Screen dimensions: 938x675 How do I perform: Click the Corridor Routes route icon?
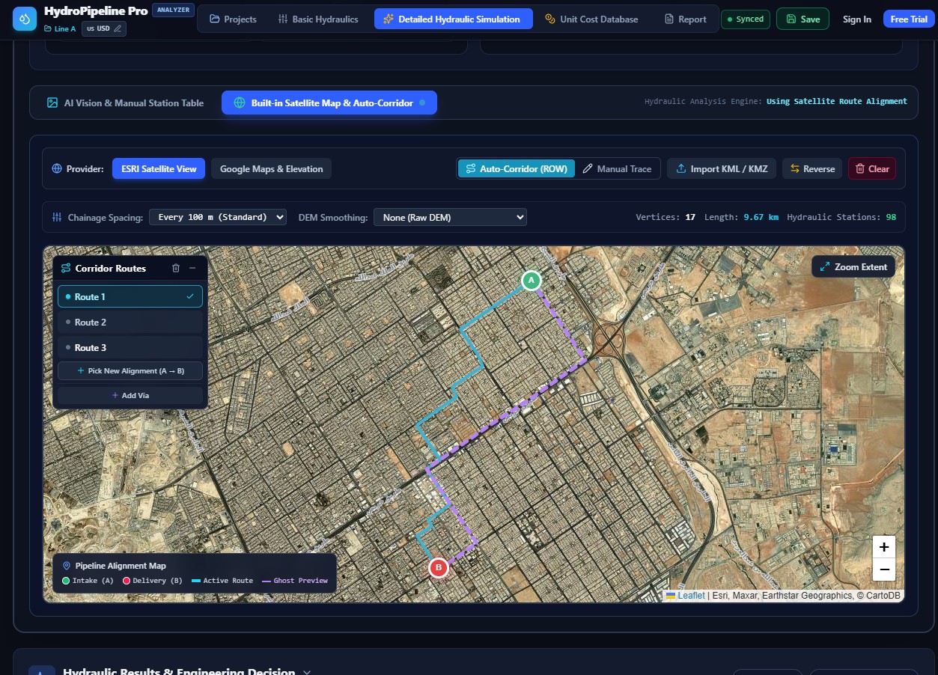66,268
